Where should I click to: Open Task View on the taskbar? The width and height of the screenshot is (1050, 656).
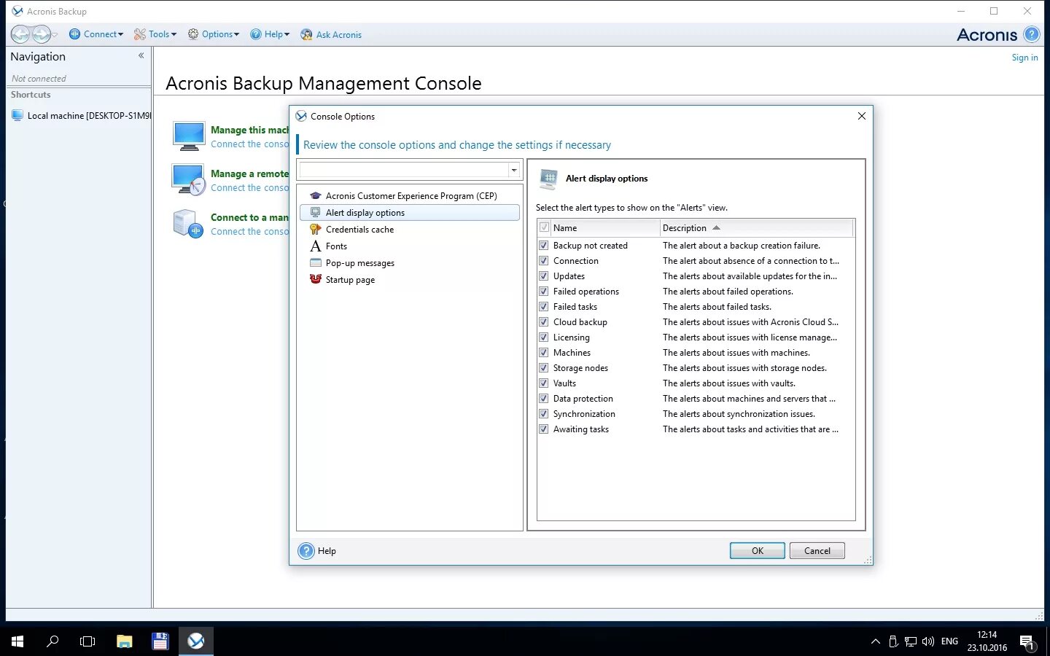[x=87, y=641]
